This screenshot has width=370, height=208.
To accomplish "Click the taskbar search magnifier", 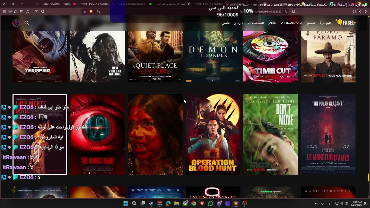I will [134, 203].
